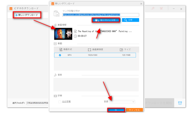The height and width of the screenshot is (113, 195).
Task: Click the キャンセル button
Action: [x=134, y=110]
